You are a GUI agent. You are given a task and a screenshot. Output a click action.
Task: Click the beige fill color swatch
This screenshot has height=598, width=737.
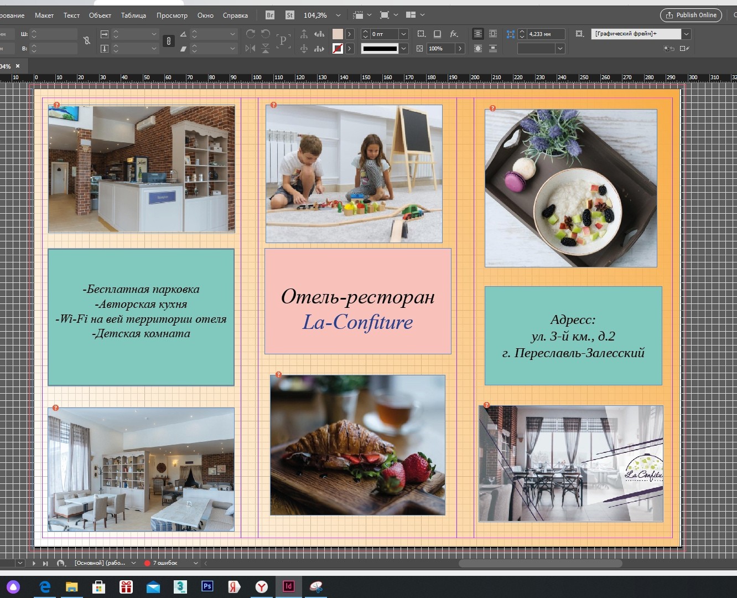point(338,34)
